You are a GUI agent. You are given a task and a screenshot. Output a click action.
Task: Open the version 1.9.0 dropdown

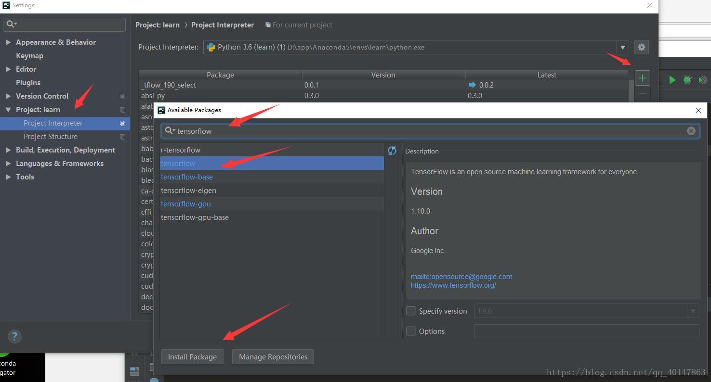click(x=693, y=311)
